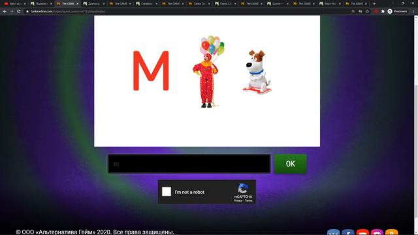Click the browser Back arrow
418x235 pixels.
click(x=5, y=12)
